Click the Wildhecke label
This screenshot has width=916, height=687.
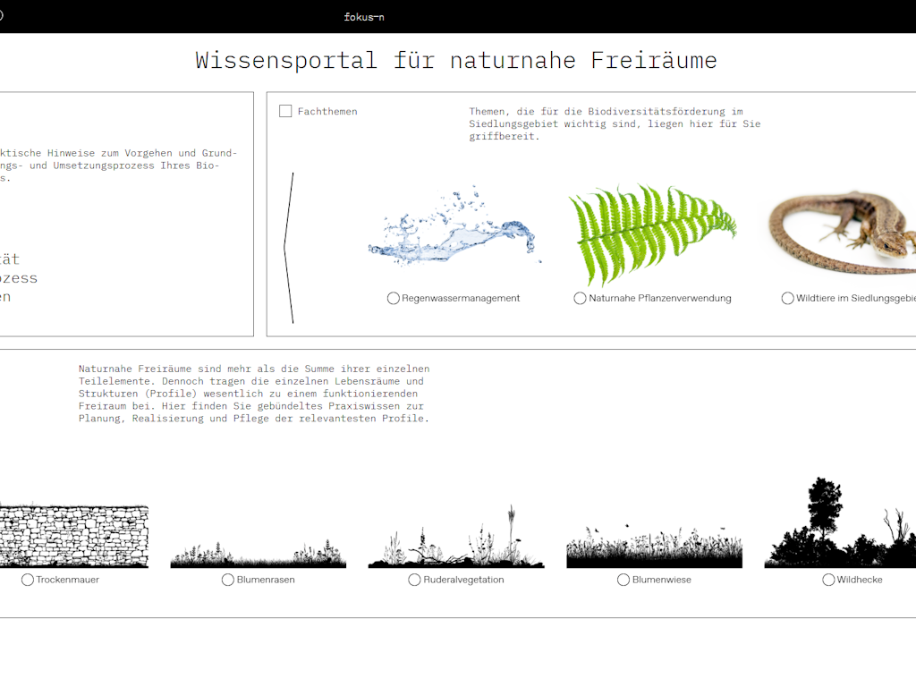pyautogui.click(x=860, y=580)
